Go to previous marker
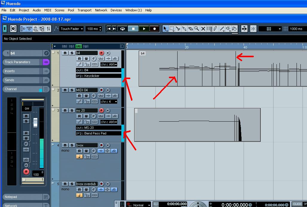This screenshot has height=207, width=307. click(x=109, y=29)
